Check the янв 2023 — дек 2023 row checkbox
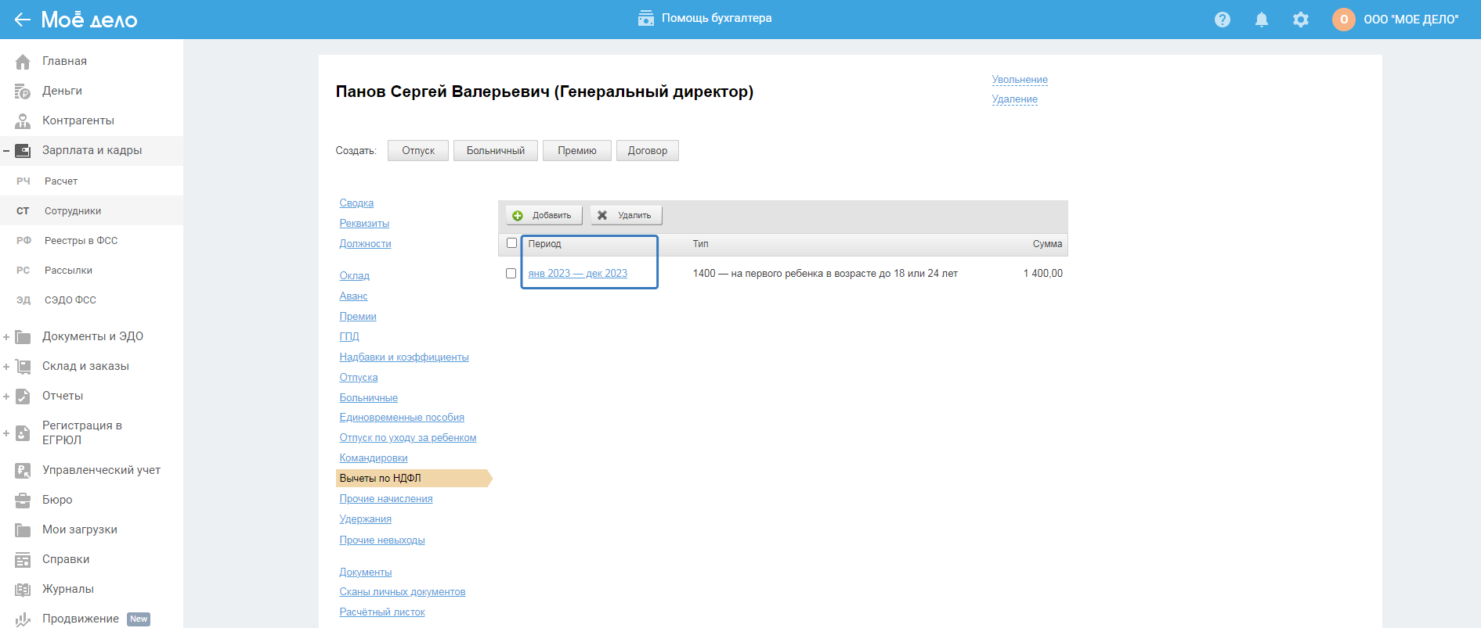The image size is (1481, 628). tap(511, 274)
